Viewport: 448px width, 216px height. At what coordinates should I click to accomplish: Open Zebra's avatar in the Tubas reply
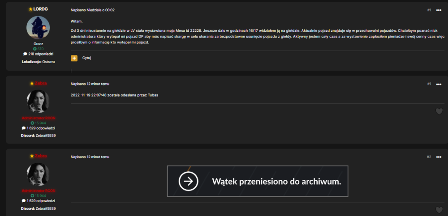point(38,102)
